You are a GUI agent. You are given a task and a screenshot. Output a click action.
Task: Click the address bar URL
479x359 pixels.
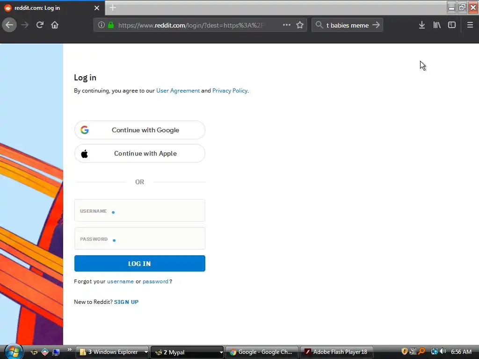190,25
